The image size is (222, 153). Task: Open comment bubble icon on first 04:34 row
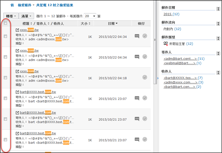pos(137,36)
